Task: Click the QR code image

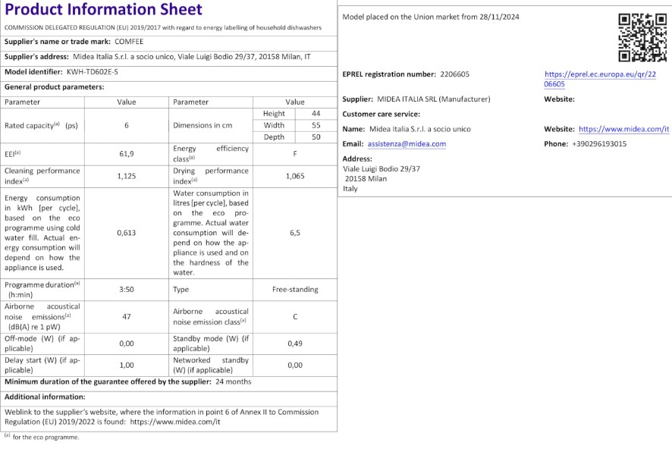Action: point(642,37)
